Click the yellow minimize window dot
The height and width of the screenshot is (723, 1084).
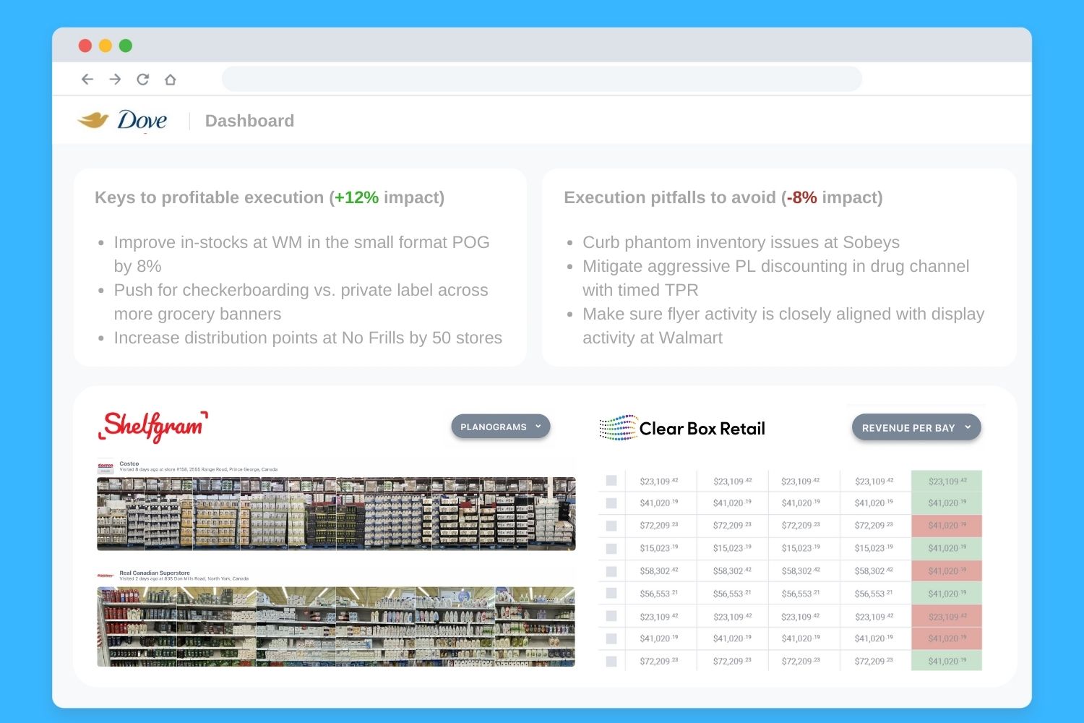pyautogui.click(x=106, y=46)
